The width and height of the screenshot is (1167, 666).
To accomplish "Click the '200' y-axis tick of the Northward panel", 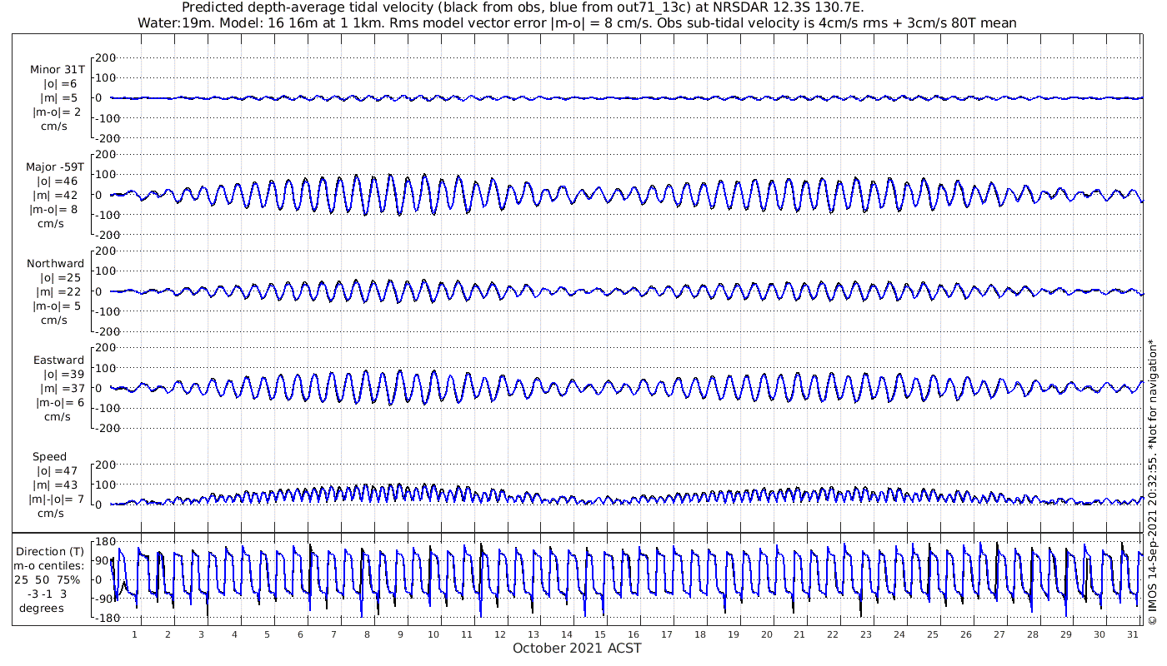I will coord(105,251).
